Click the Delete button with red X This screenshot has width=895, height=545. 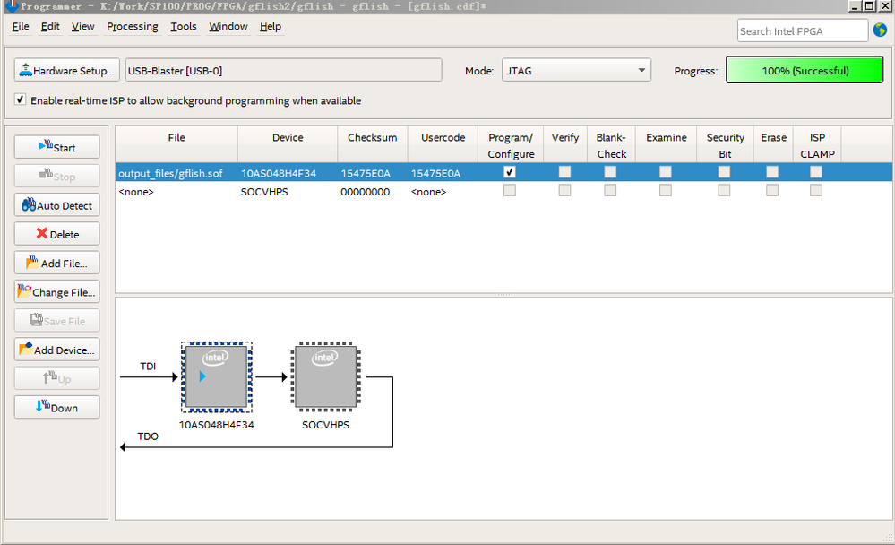coord(56,234)
